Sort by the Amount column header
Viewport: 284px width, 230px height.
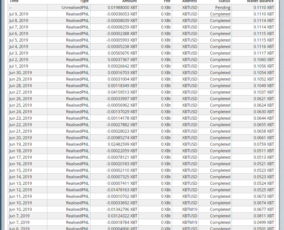tap(130, 1)
